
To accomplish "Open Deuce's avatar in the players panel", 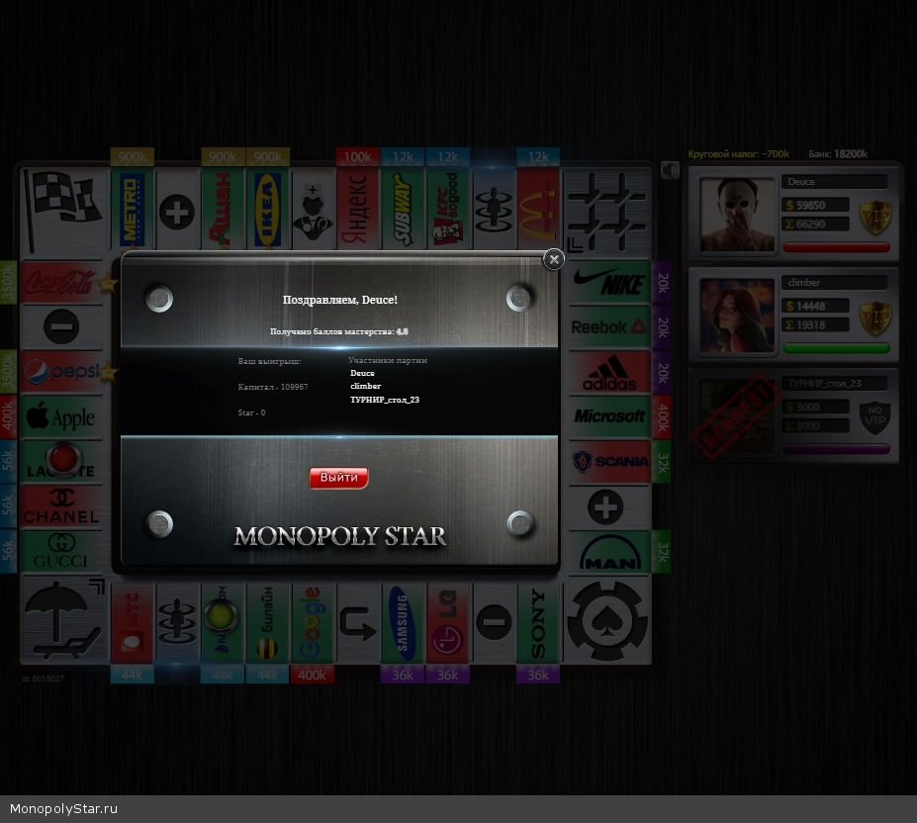I will pos(737,215).
